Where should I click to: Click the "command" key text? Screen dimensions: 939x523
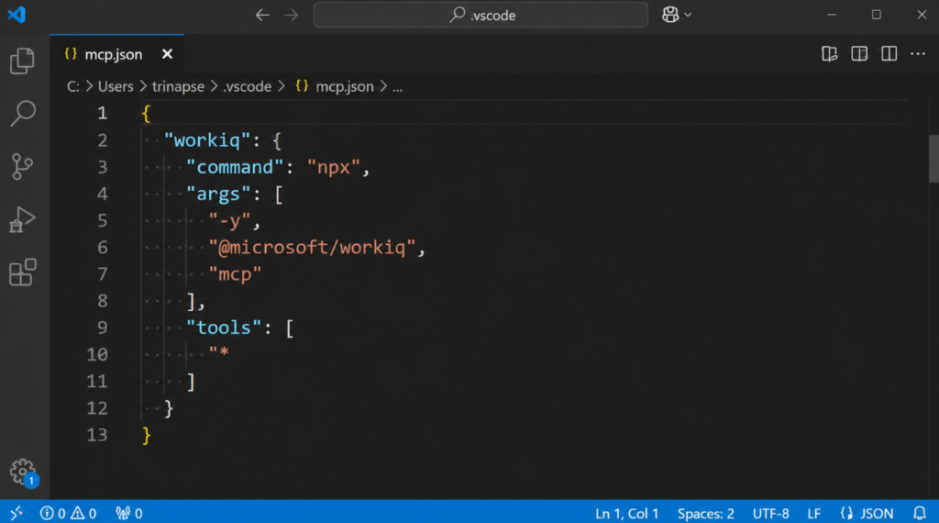[x=235, y=167]
